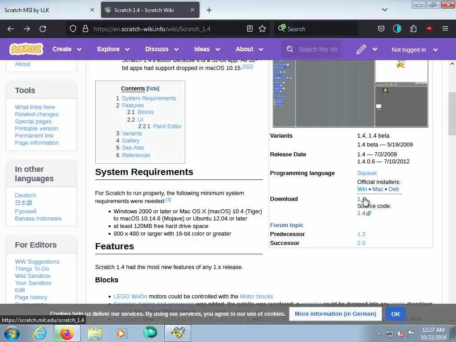Open the Ideas dropdown menu
The image size is (456, 342).
[207, 49]
